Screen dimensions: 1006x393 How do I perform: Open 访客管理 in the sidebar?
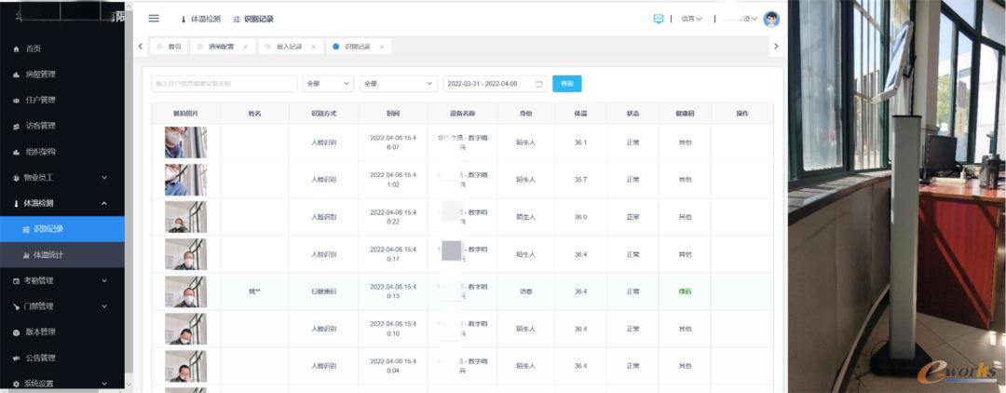pyautogui.click(x=41, y=126)
